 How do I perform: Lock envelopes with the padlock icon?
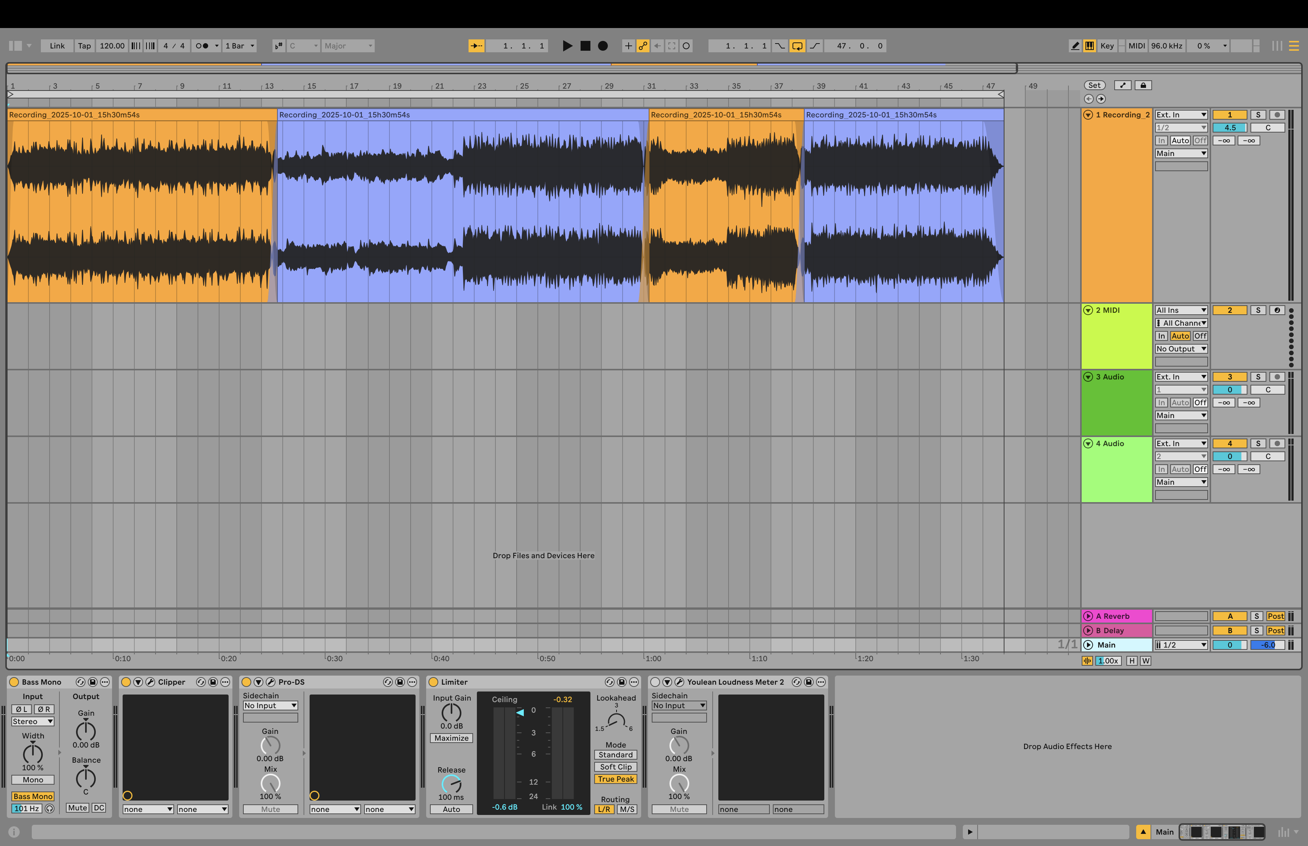[x=1143, y=85]
